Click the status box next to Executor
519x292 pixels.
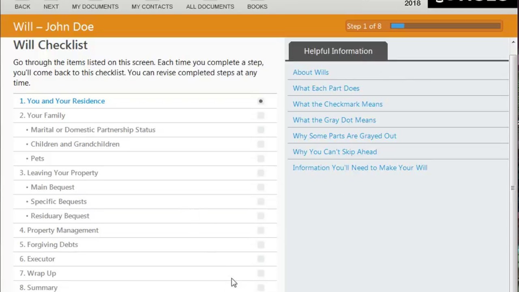click(261, 259)
